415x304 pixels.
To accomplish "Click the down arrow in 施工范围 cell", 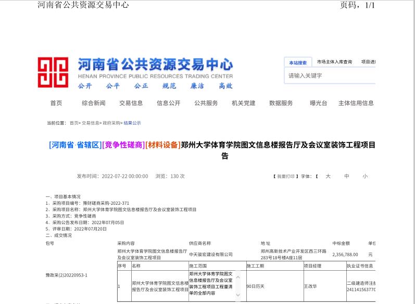I will point(238,295).
